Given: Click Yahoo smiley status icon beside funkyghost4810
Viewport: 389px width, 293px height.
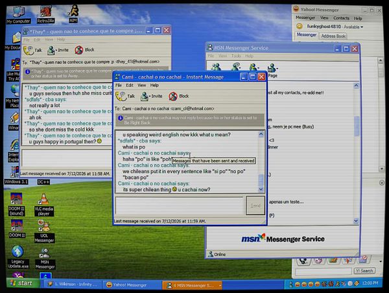Looking at the screenshot, I should [300, 26].
